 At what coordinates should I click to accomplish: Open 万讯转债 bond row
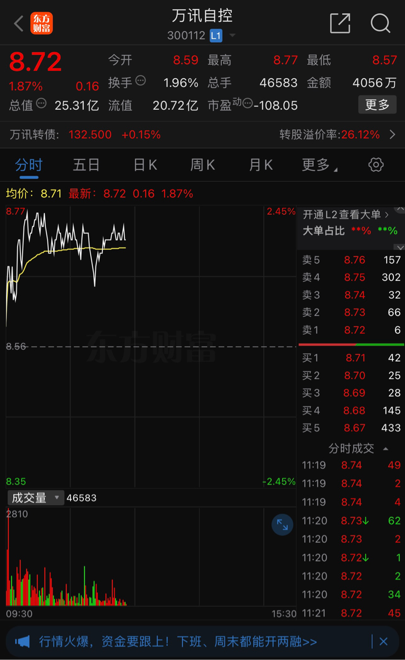click(202, 135)
